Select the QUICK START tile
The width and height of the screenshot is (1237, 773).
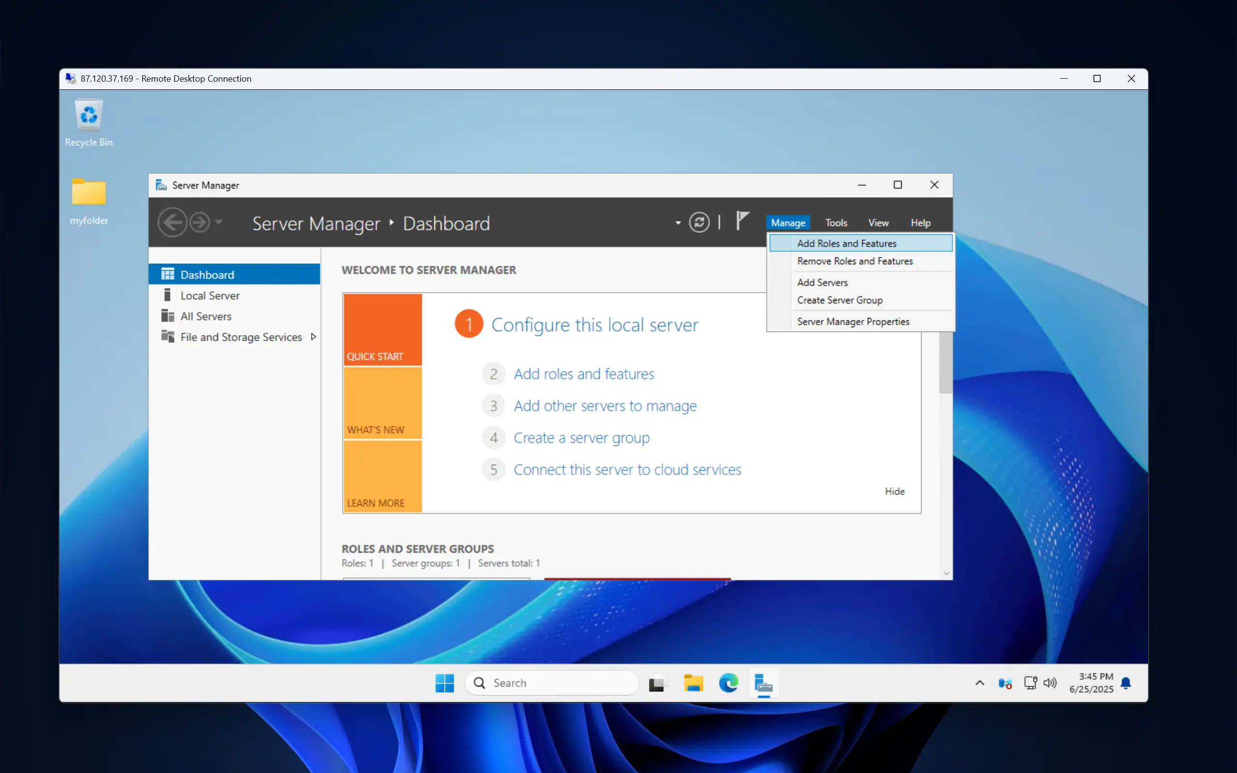click(x=382, y=329)
